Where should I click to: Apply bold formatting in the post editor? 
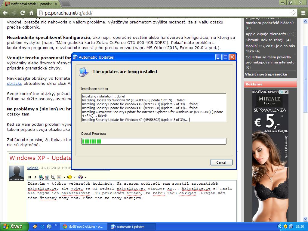tap(30, 177)
